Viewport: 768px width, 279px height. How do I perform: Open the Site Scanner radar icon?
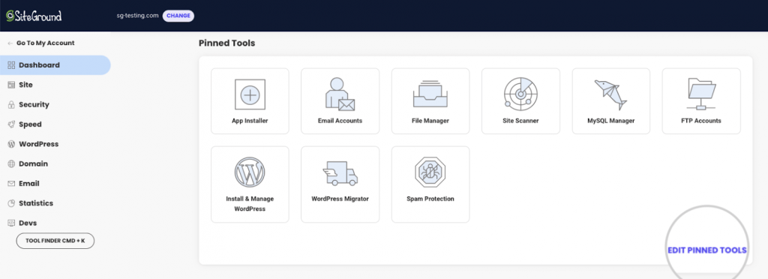click(x=520, y=94)
